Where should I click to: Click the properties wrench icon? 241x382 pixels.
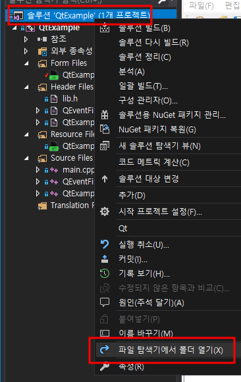click(105, 366)
